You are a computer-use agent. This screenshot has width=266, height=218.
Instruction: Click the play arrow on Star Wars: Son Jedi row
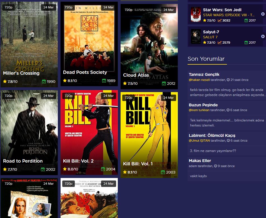pos(263,14)
